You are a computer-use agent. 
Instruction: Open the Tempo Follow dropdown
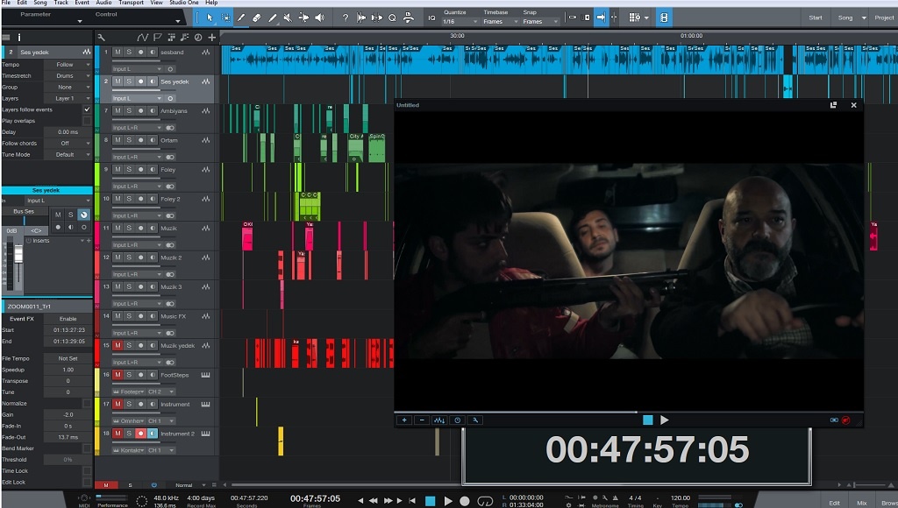pos(68,65)
